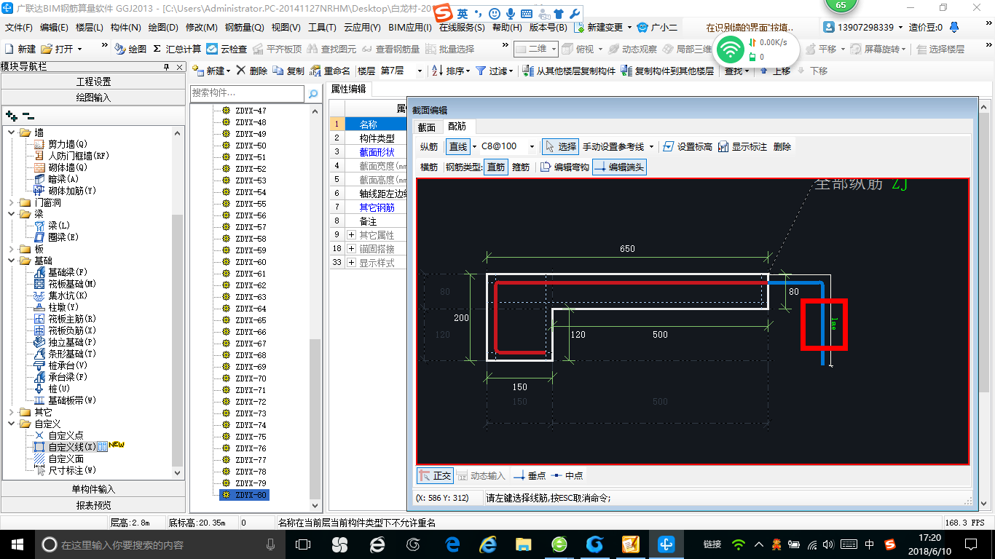Click 复制构件到其他楼层
Screen dimensions: 995x559
pyautogui.click(x=667, y=71)
